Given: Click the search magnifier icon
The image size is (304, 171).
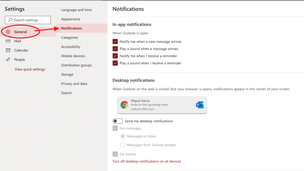Looking at the screenshot, I should [x=10, y=20].
